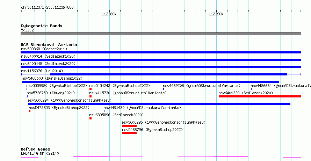Image resolution: width=311 pixels, height=161 pixels.
Task: Click the 5q22.2 band label
Action: (x=27, y=30)
